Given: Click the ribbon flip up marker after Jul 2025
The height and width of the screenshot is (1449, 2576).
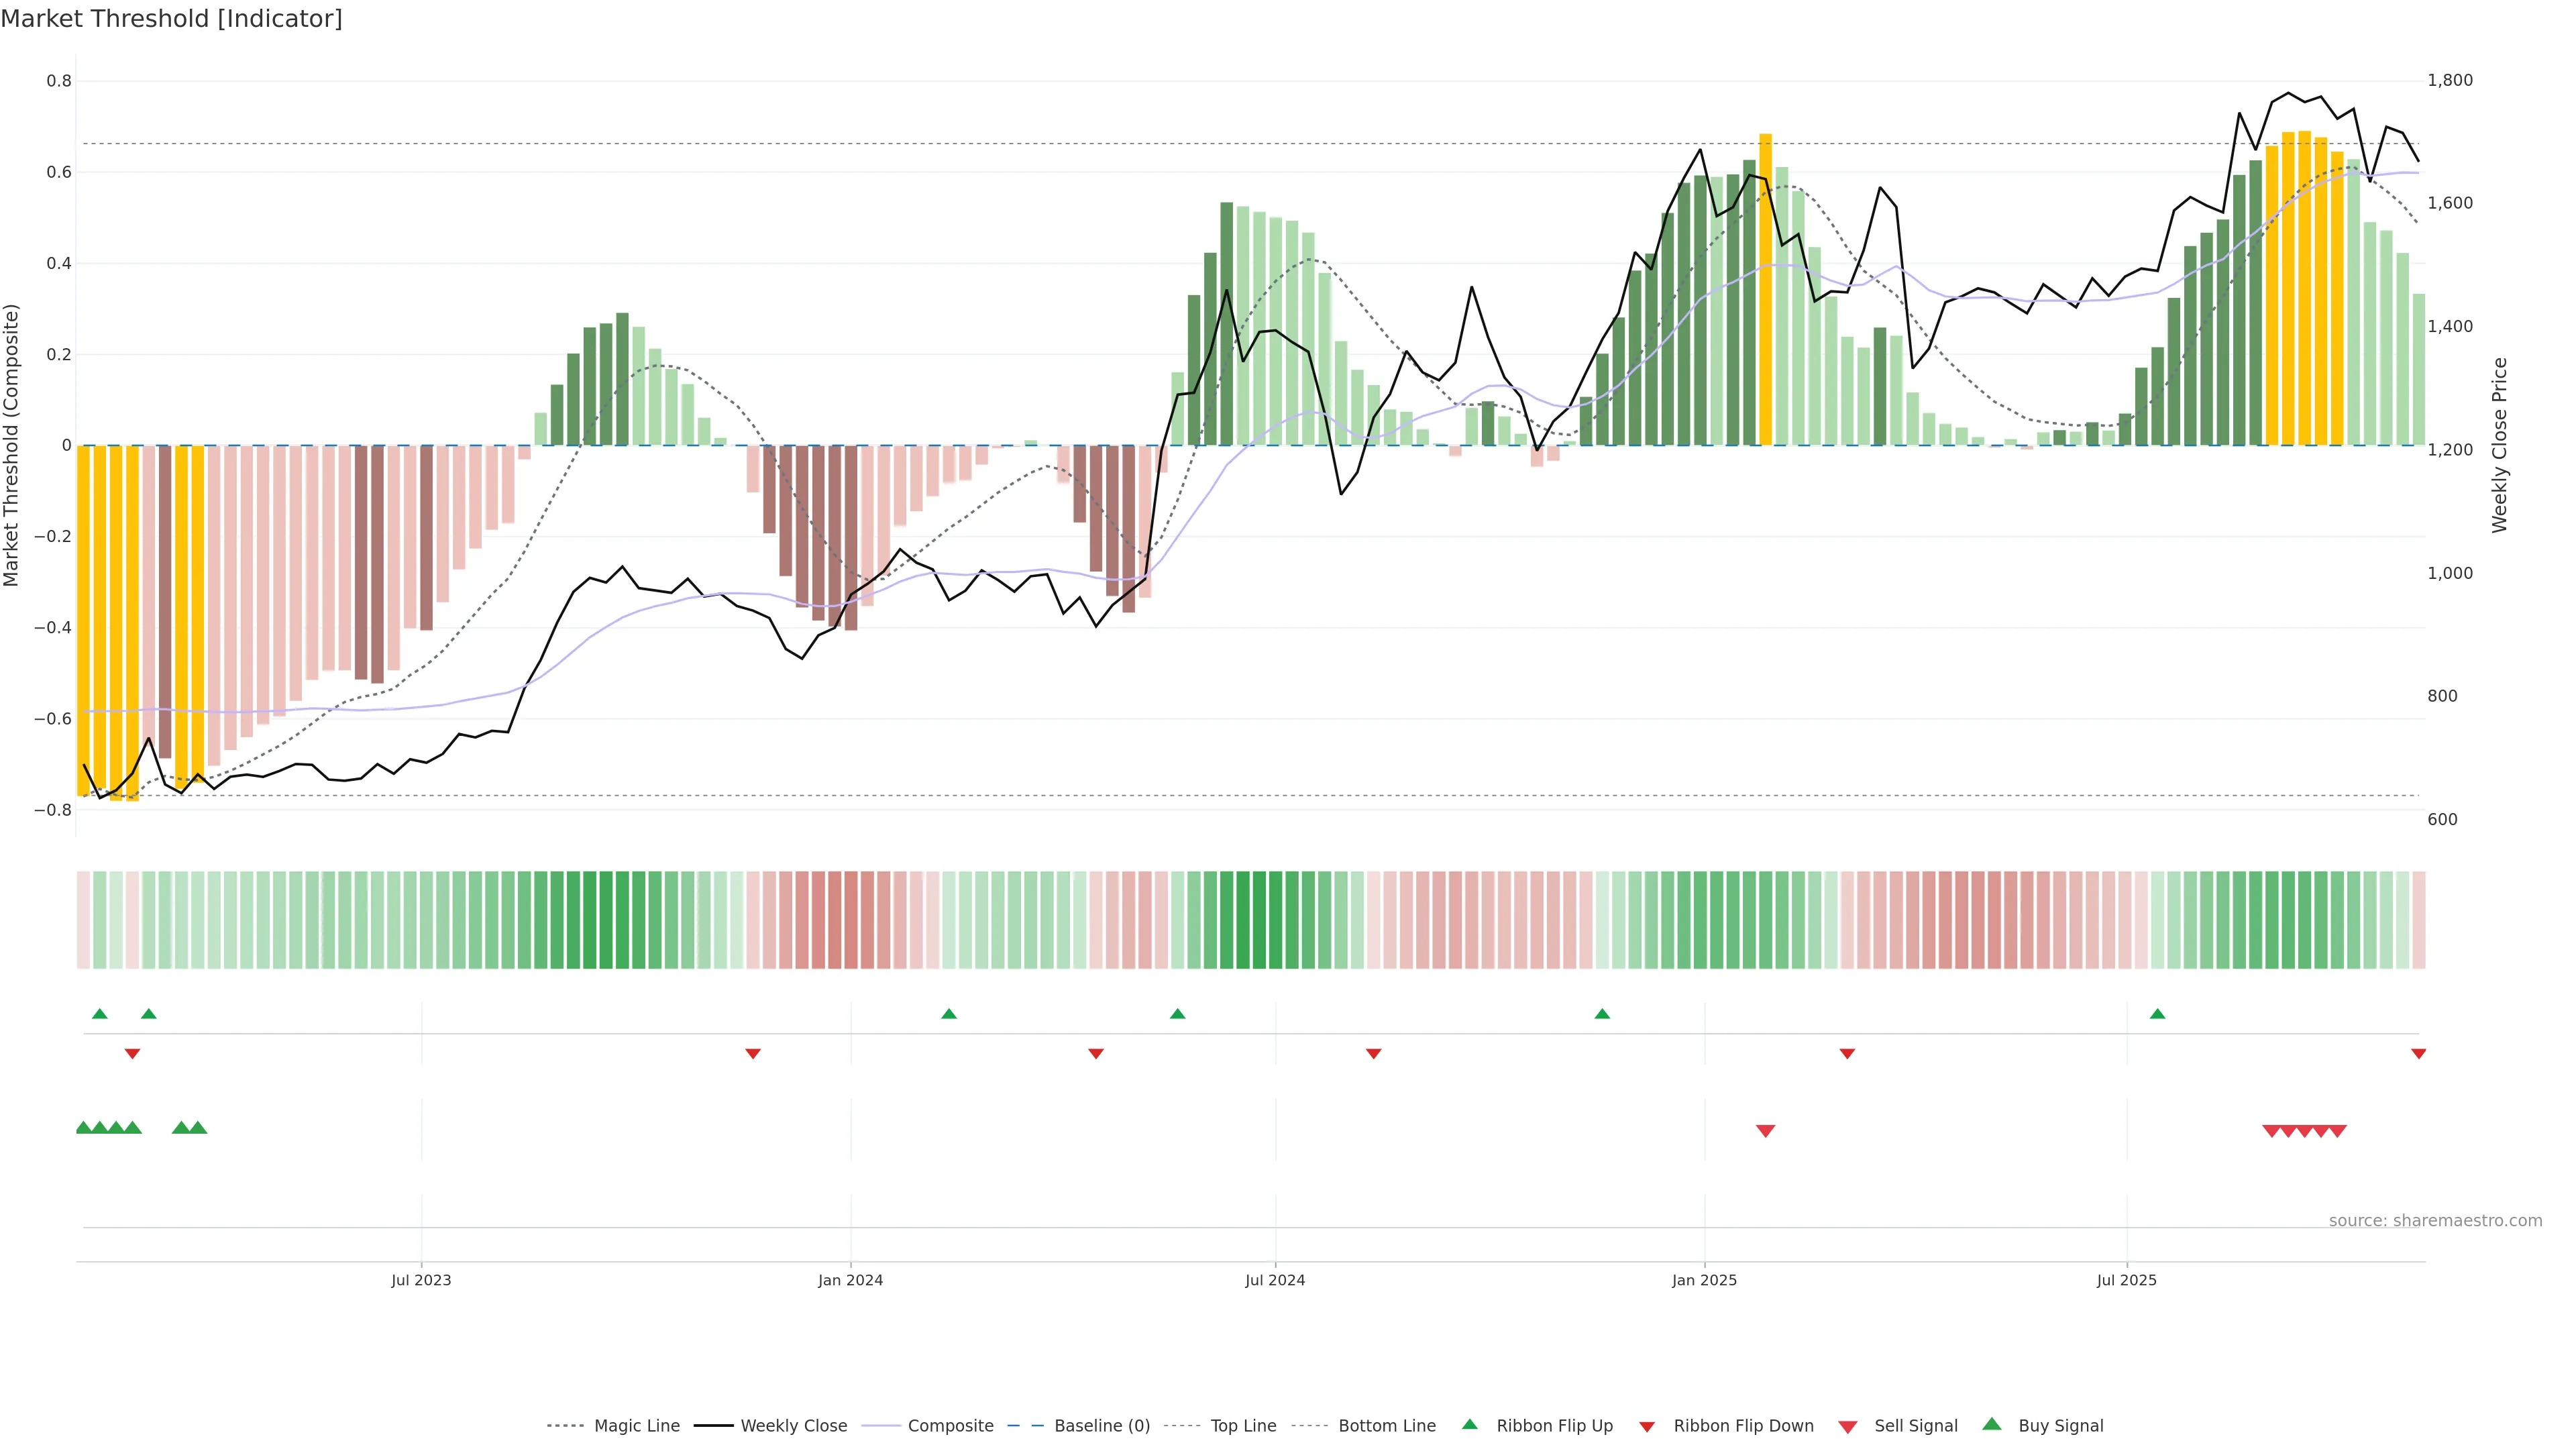Looking at the screenshot, I should pos(2157,1014).
